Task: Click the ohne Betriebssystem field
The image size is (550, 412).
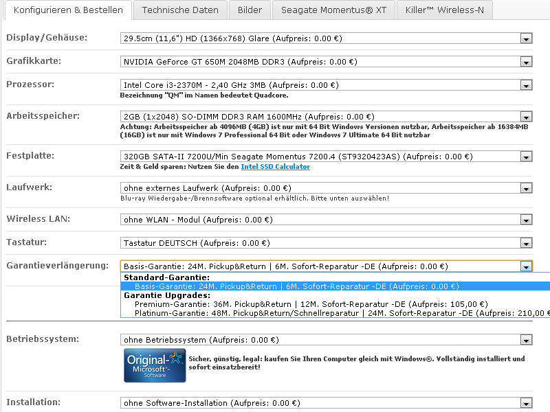Action: click(326, 340)
